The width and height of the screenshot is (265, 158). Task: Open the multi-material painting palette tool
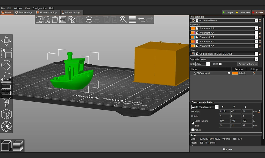[x=6, y=126]
